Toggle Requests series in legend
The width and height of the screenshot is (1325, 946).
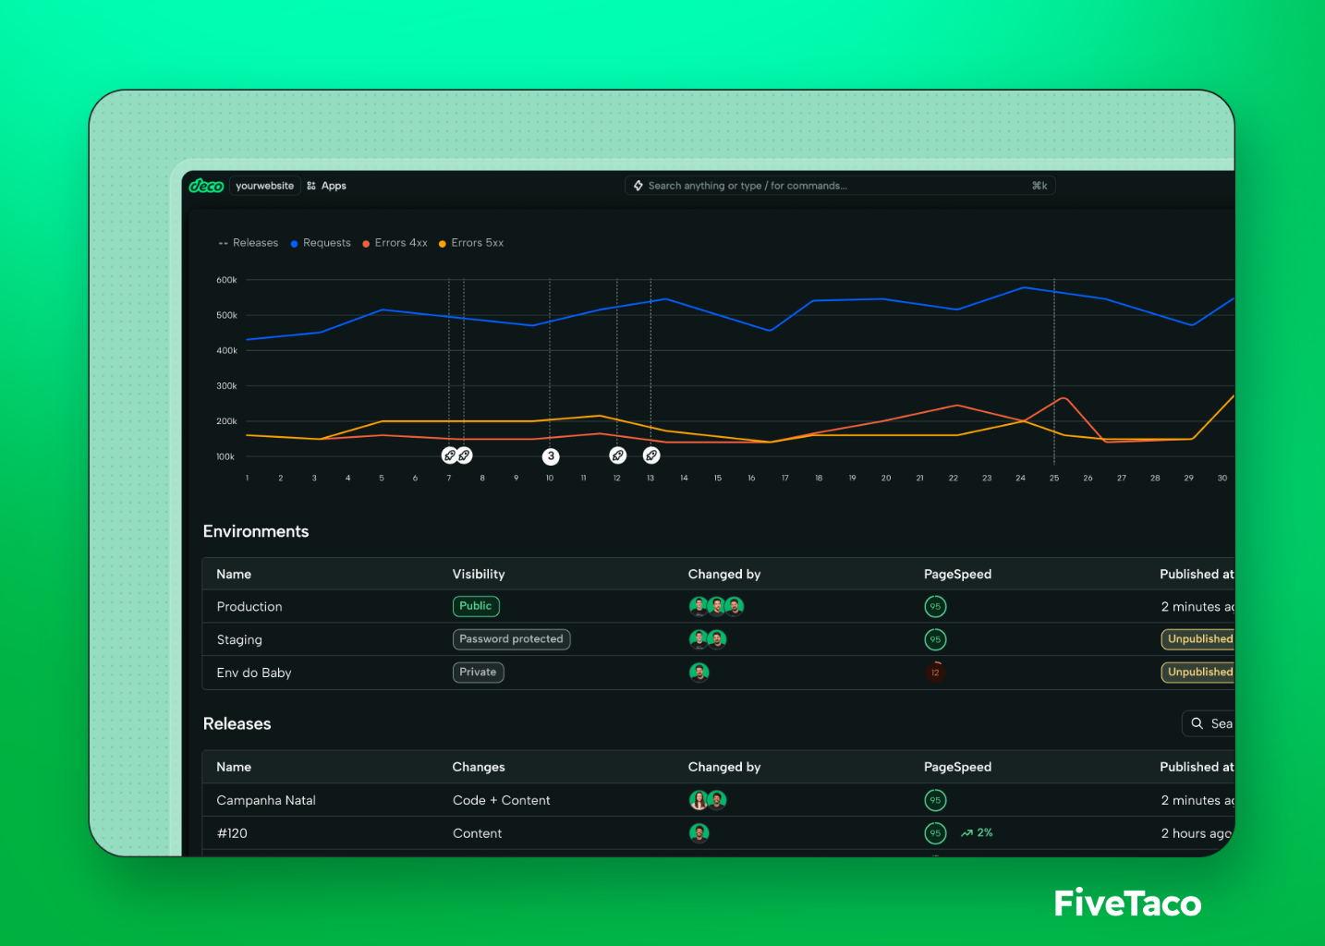click(321, 243)
